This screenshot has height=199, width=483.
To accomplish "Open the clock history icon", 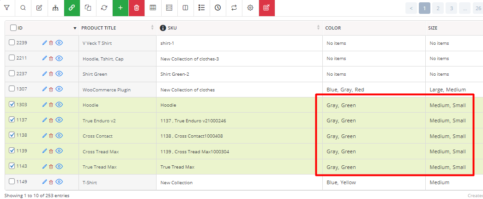I will point(218,8).
